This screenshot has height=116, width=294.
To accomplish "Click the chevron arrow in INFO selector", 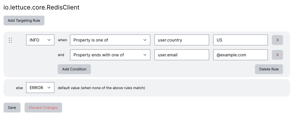I will coord(49,40).
